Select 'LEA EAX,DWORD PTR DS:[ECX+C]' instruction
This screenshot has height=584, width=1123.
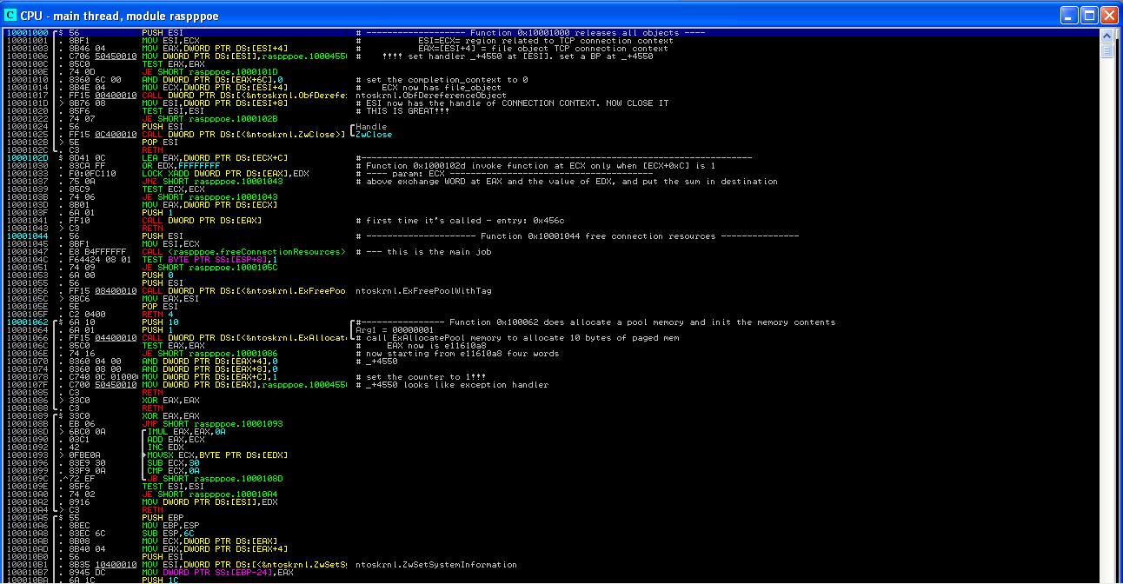pos(215,158)
